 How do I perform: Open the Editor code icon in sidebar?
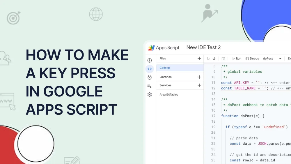coord(150,69)
